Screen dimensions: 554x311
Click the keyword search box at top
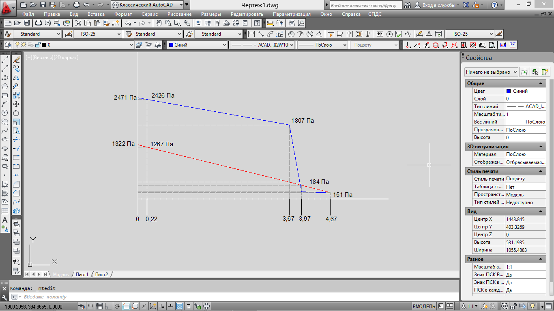(x=365, y=5)
